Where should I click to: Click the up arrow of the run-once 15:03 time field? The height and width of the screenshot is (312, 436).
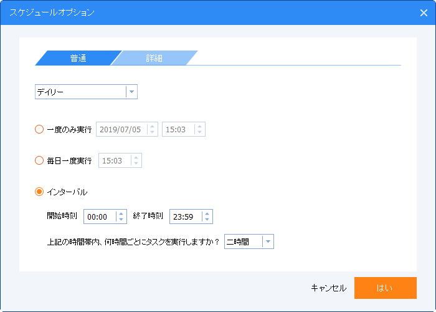tap(199, 126)
